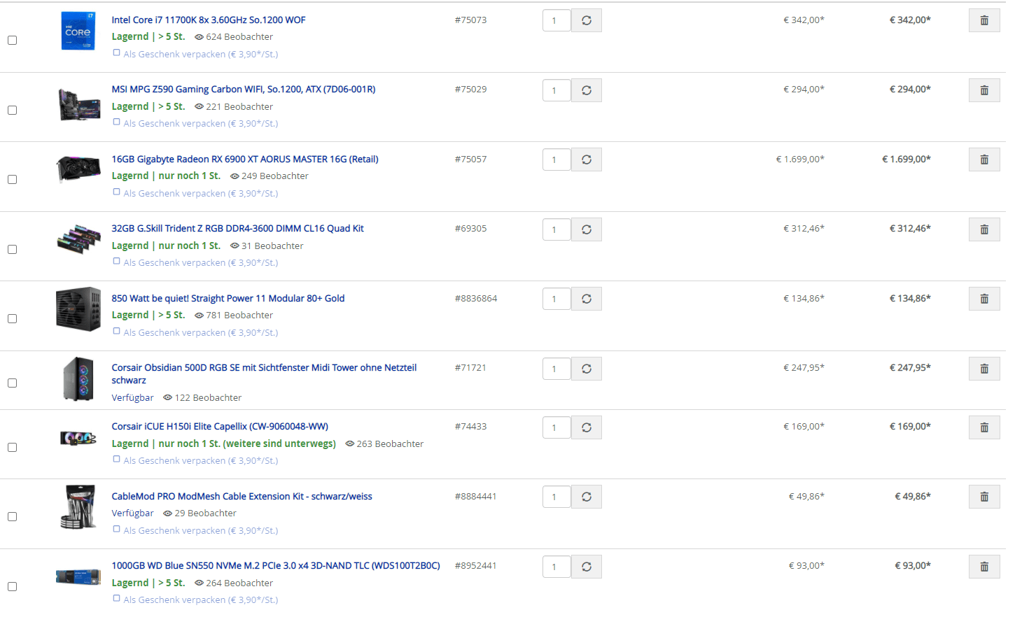The height and width of the screenshot is (617, 1015).
Task: Click the be quiet! power supply thumbnail image
Action: click(78, 308)
